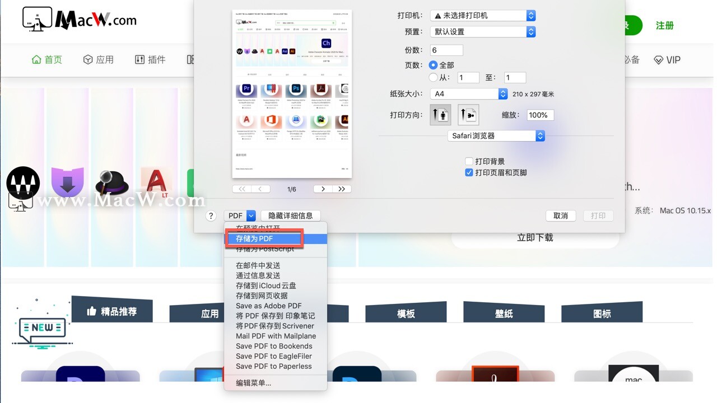The image size is (717, 403).
Task: Open the A4 paper size dropdown
Action: (x=468, y=94)
